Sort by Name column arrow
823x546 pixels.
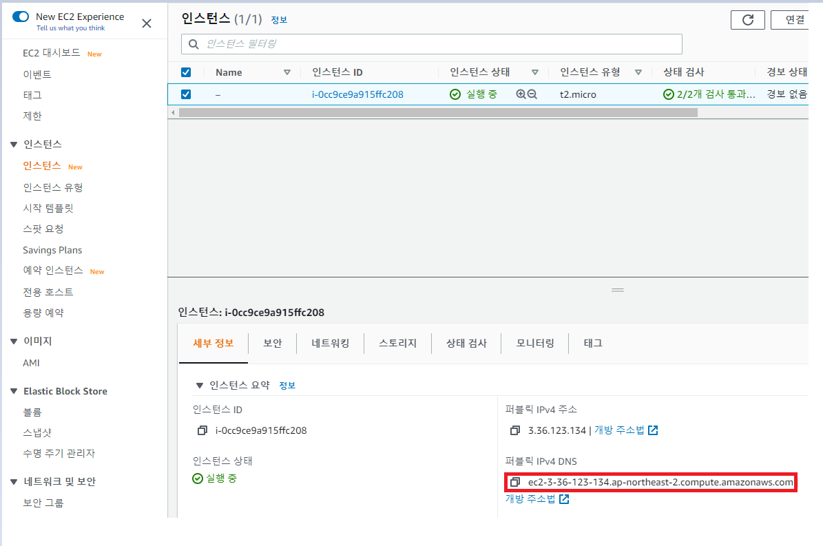pyautogui.click(x=287, y=72)
